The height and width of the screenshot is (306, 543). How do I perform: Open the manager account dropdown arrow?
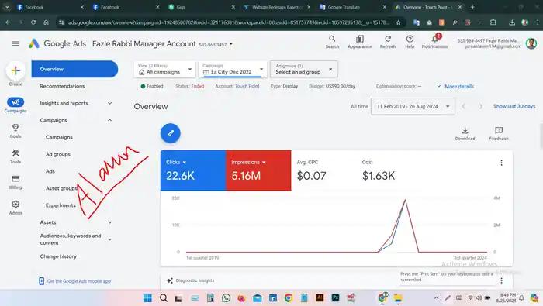[231, 44]
